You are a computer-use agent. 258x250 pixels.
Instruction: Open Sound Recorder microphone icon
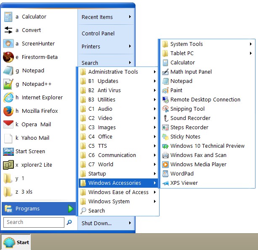pyautogui.click(x=165, y=118)
